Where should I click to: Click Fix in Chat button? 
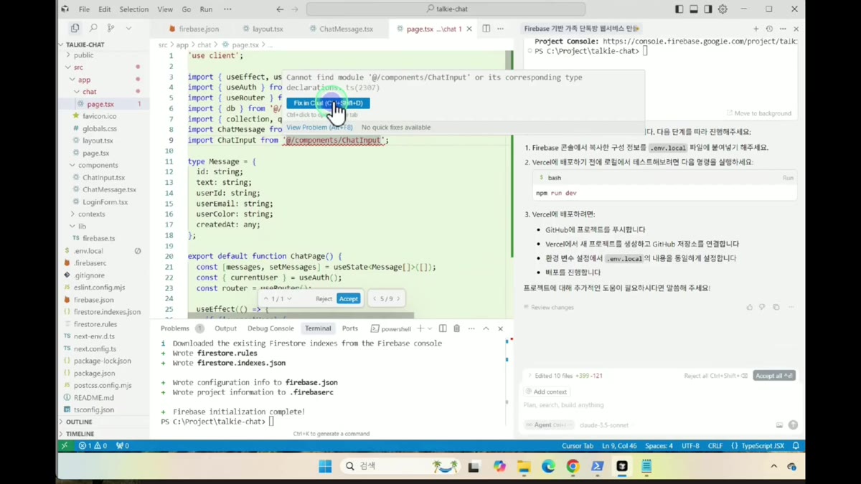(328, 103)
